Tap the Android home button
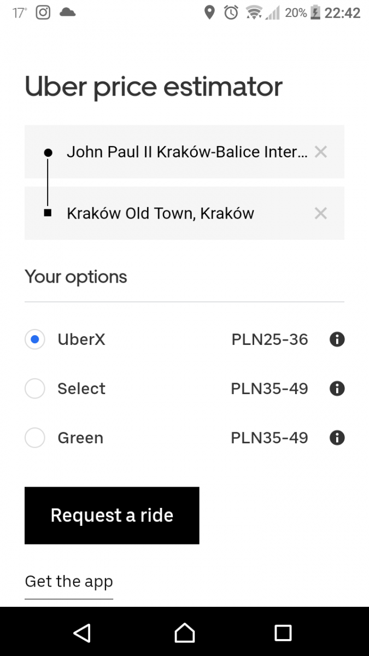This screenshot has width=369, height=656. click(184, 632)
